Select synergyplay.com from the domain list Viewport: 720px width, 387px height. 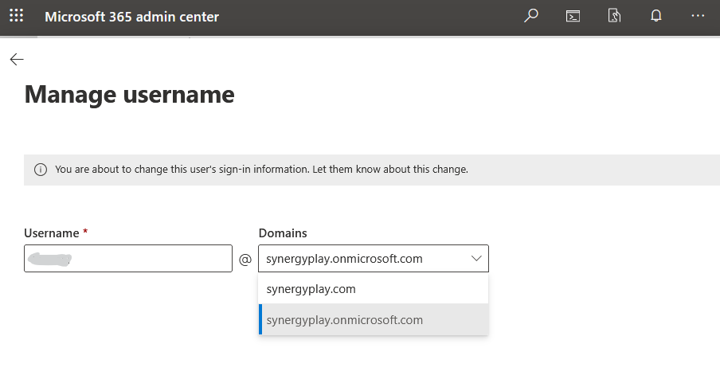click(x=374, y=289)
